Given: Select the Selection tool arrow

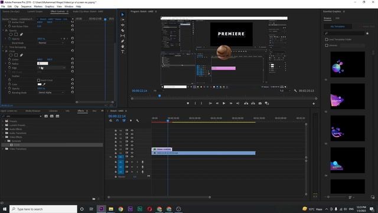Looking at the screenshot, I should click(x=123, y=14).
